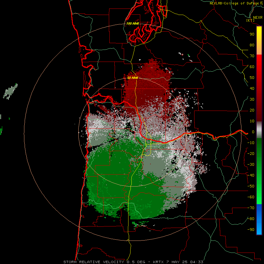Select the 20 label on velocity scale
This screenshot has width=264, height=264.
(x=252, y=110)
